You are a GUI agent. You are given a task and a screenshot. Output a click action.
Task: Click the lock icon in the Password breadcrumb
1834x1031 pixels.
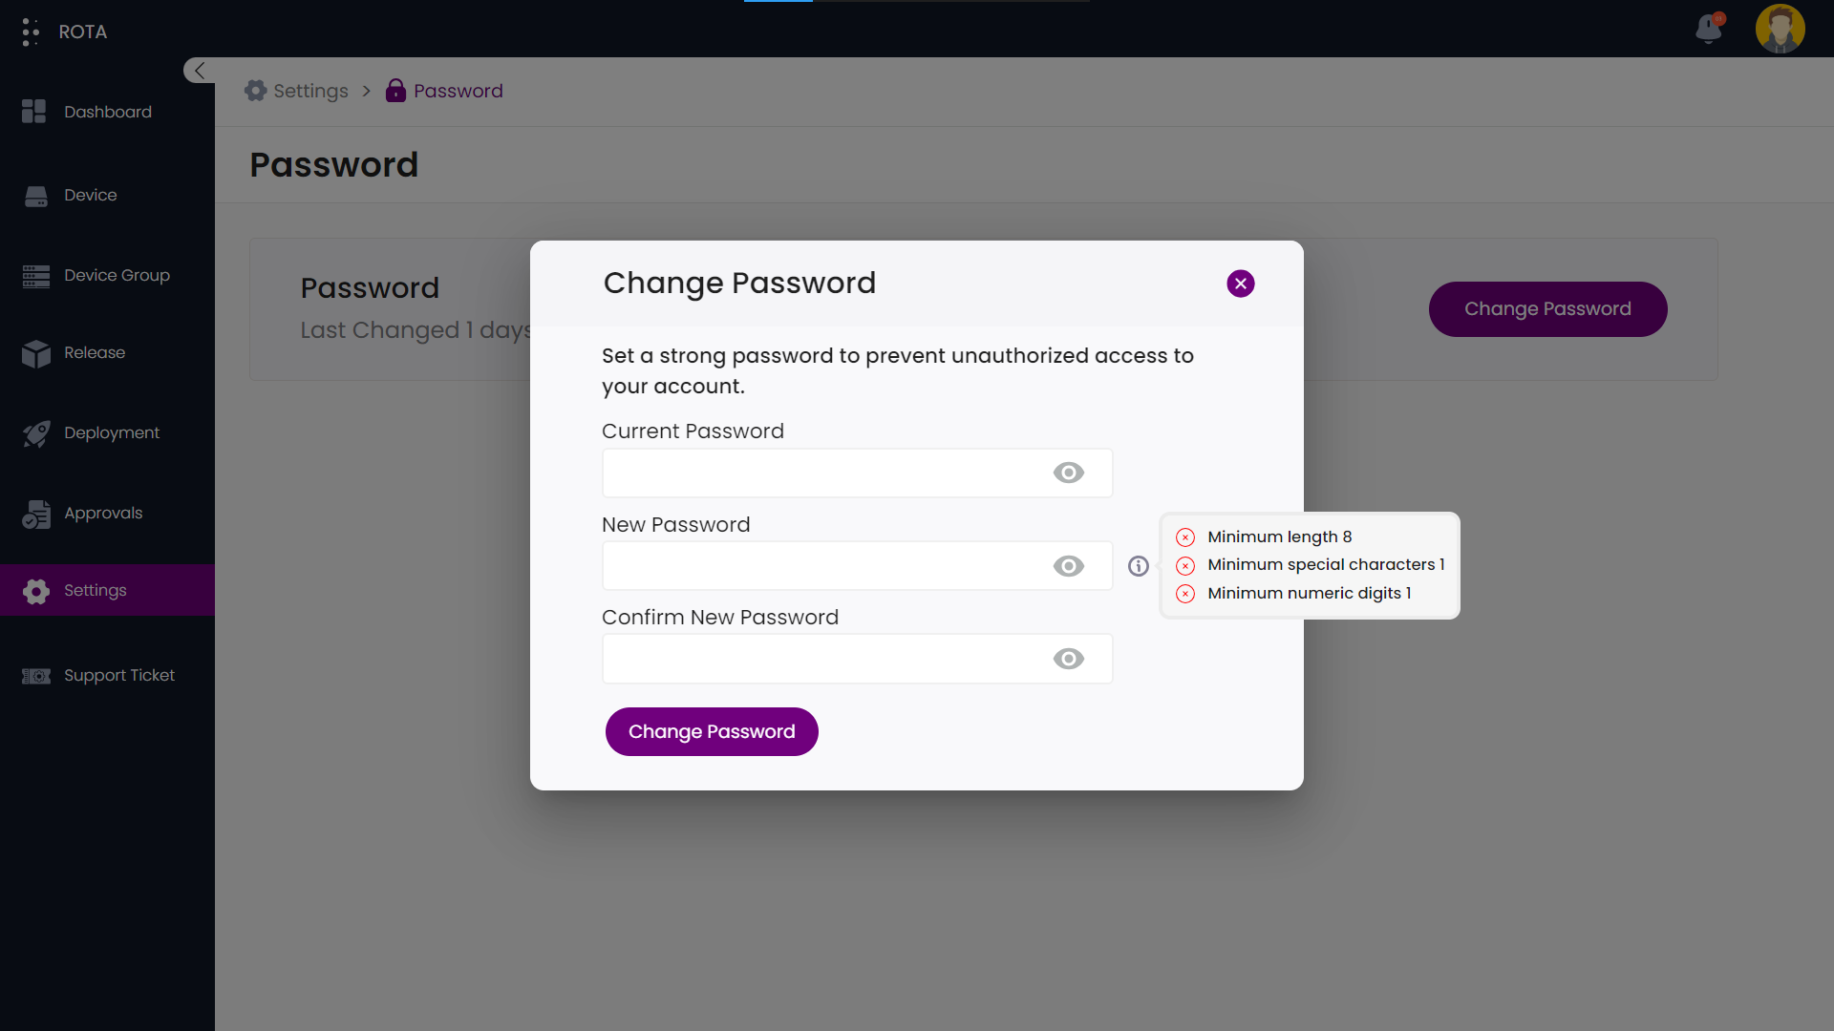pyautogui.click(x=395, y=91)
